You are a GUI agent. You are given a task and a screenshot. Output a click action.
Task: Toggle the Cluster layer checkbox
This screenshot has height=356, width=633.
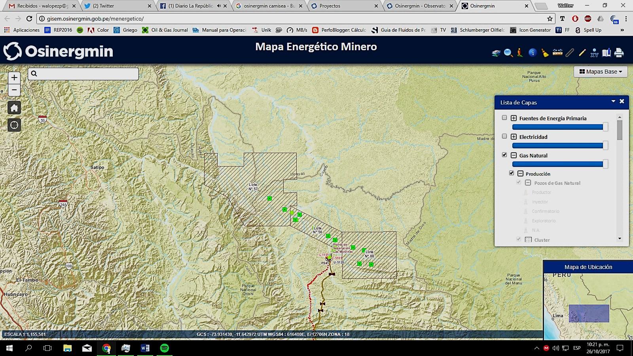pyautogui.click(x=519, y=239)
